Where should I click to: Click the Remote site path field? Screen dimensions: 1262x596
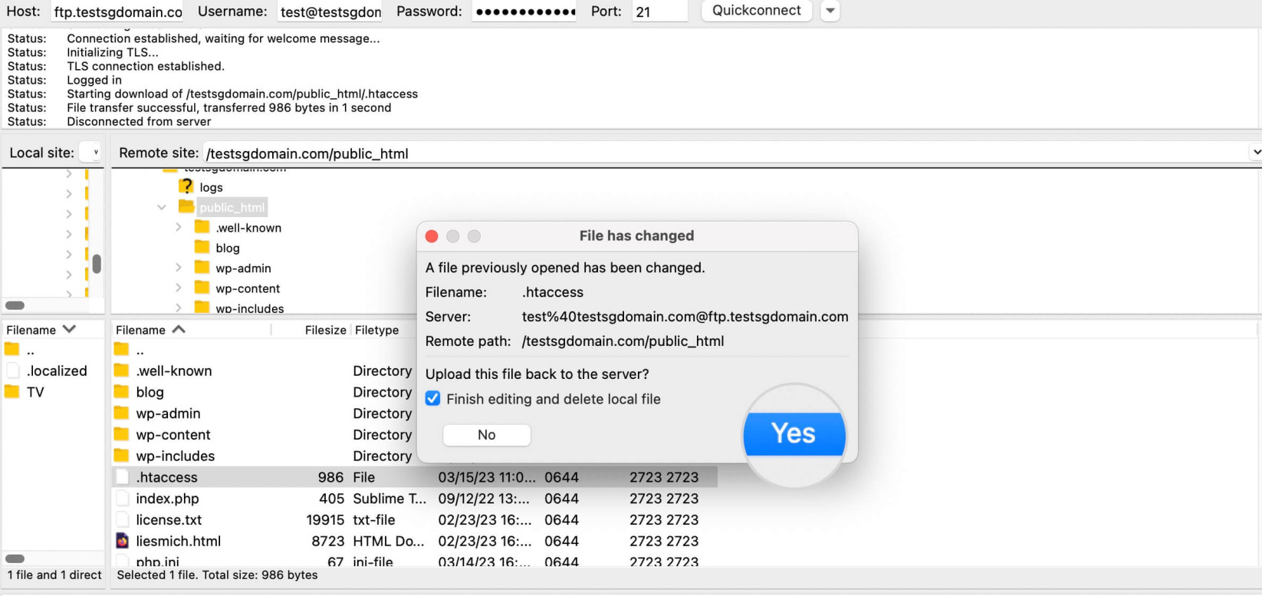click(725, 153)
